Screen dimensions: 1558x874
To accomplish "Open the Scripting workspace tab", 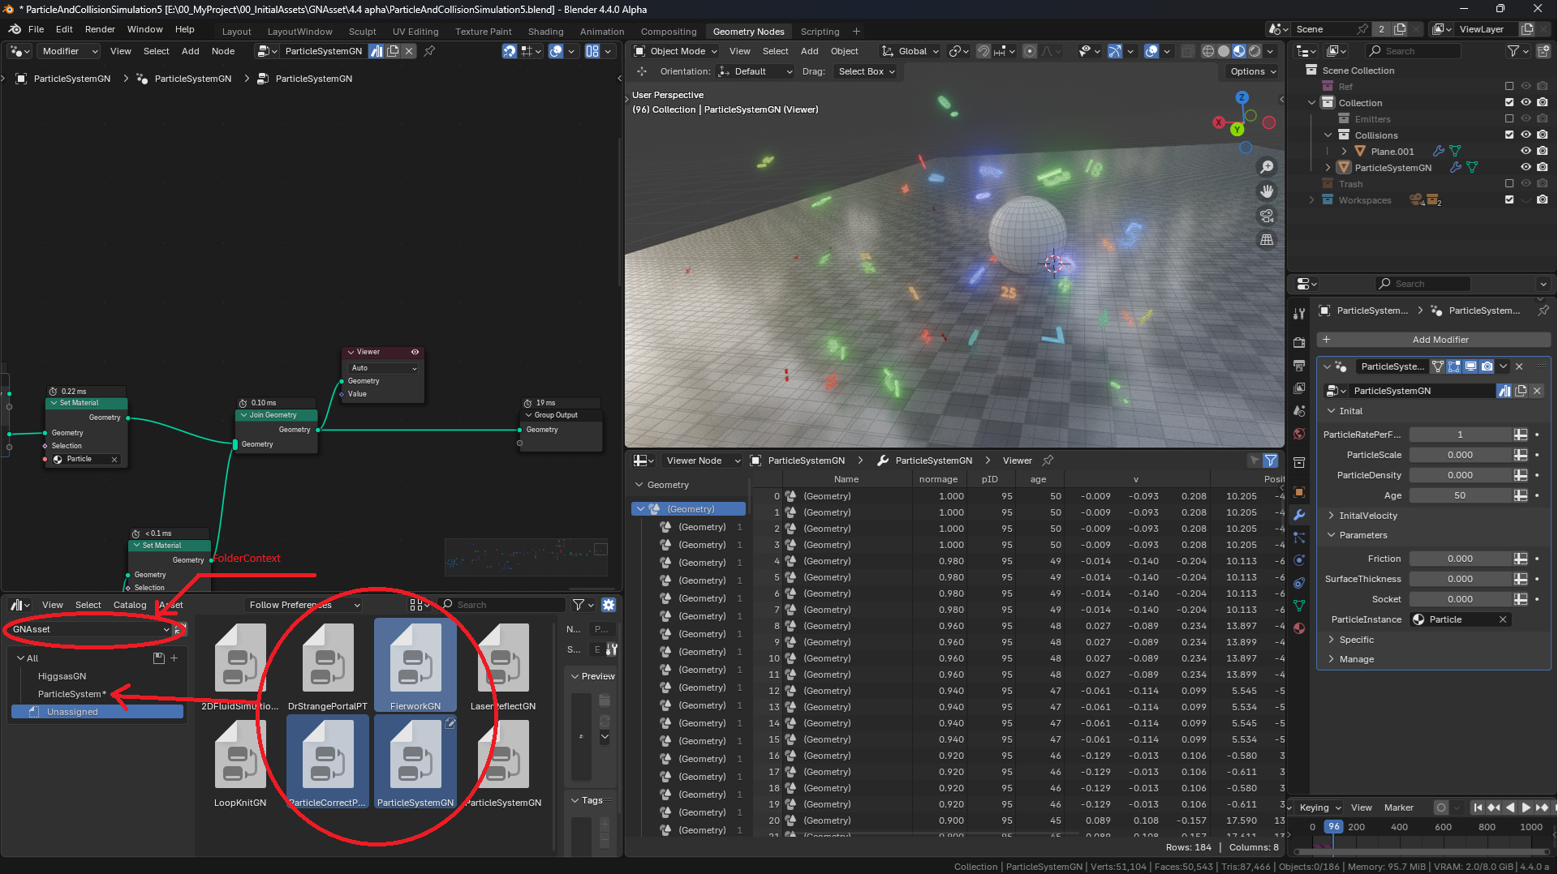I will [820, 32].
